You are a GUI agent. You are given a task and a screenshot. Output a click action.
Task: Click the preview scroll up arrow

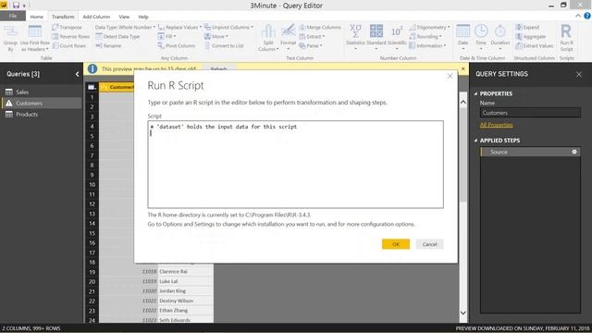[x=462, y=102]
